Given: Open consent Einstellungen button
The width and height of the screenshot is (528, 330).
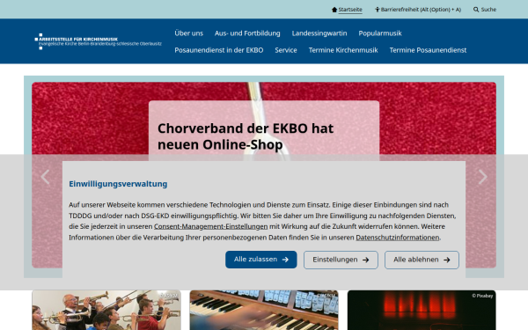Looking at the screenshot, I should [x=341, y=260].
